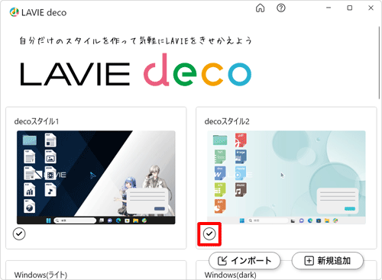The width and height of the screenshot is (382, 280).
Task: Click the インポート button
Action: (x=244, y=261)
